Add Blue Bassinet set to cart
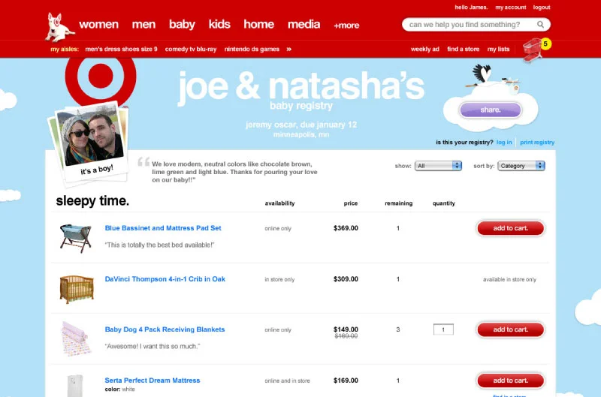The height and width of the screenshot is (397, 601). [511, 228]
